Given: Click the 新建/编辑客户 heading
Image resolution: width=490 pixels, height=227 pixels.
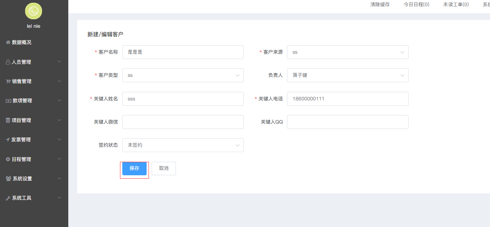Looking at the screenshot, I should click(105, 34).
